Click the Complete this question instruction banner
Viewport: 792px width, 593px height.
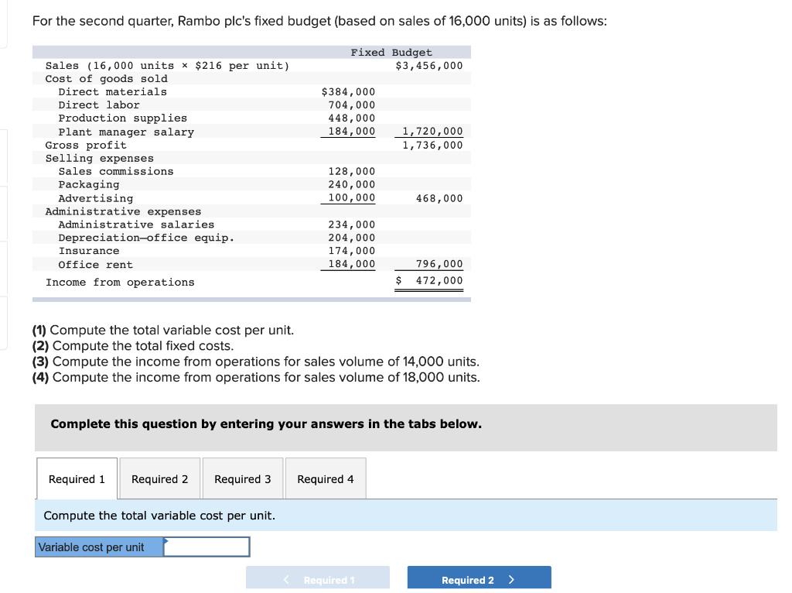tap(267, 423)
